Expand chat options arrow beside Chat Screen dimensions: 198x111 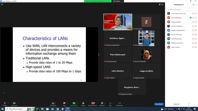click(x=68, y=103)
